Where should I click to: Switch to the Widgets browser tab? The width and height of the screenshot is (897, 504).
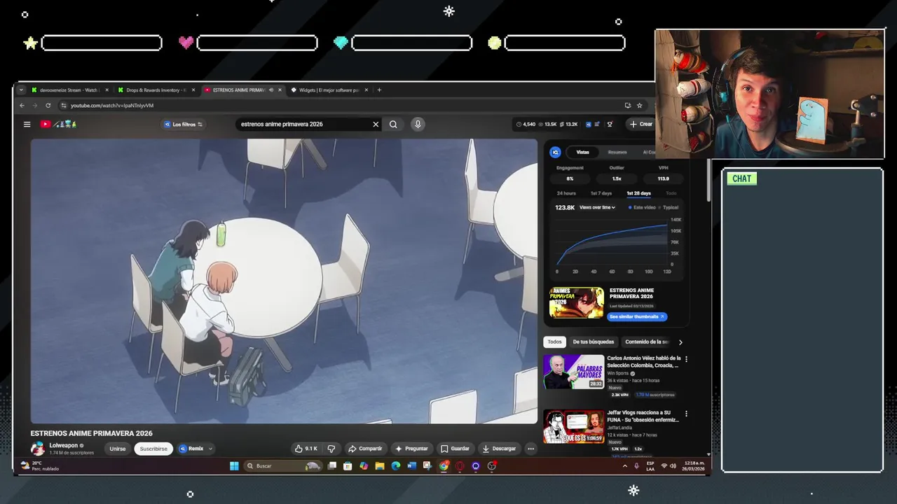tap(328, 90)
